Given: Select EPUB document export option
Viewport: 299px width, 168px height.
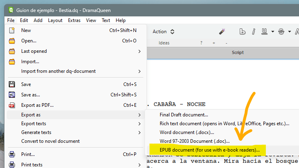Looking at the screenshot, I should coord(204,150).
